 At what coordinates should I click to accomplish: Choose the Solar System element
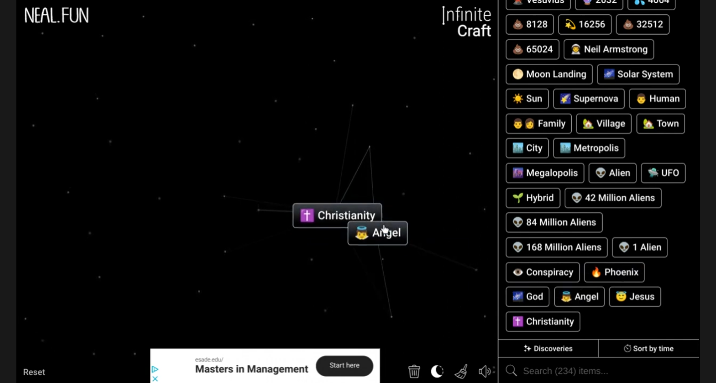(638, 75)
